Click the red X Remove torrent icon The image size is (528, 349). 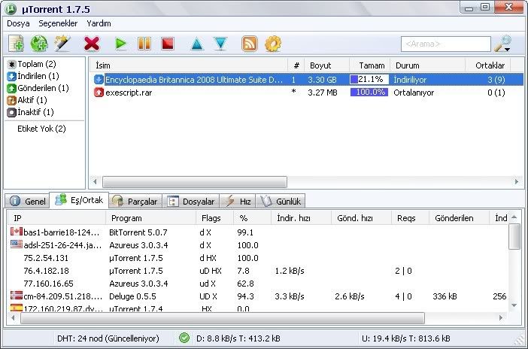92,44
